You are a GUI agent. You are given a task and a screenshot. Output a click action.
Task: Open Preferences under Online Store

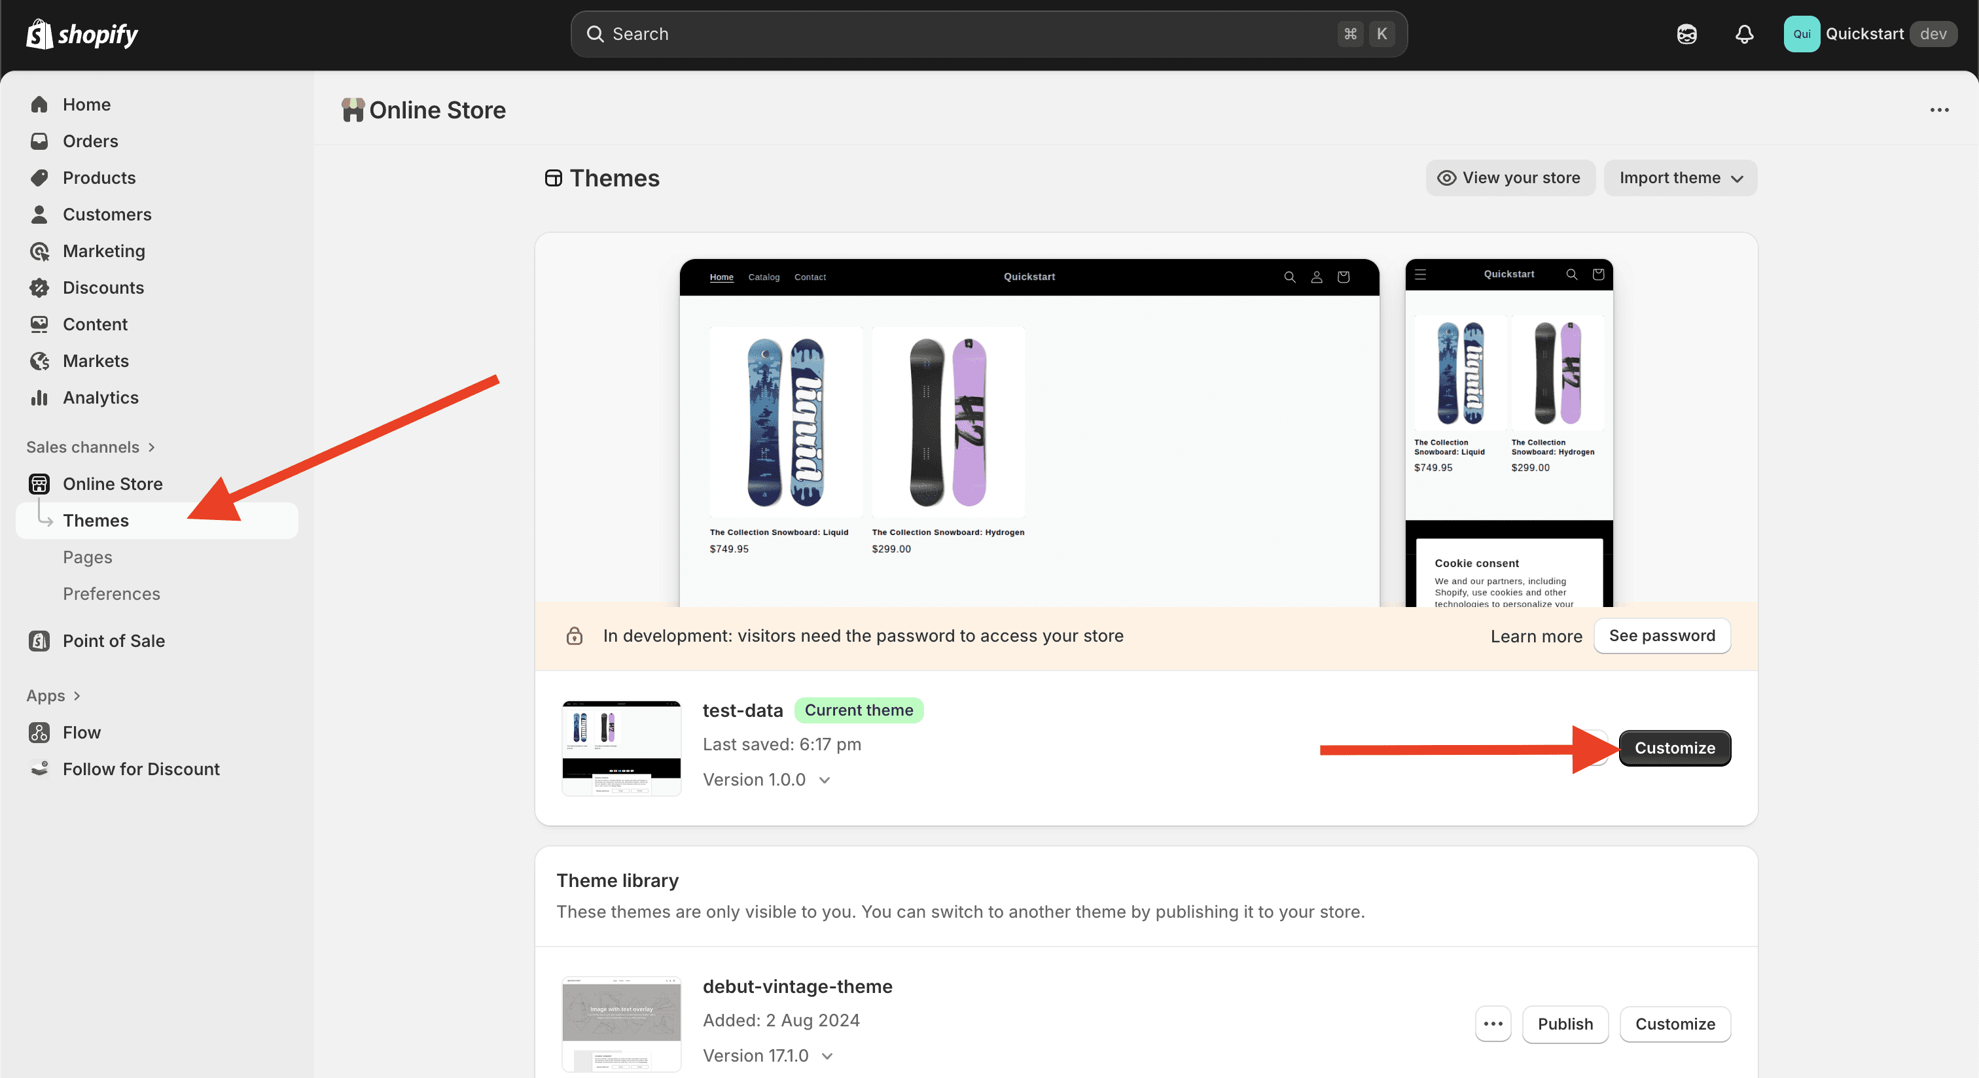coord(111,593)
